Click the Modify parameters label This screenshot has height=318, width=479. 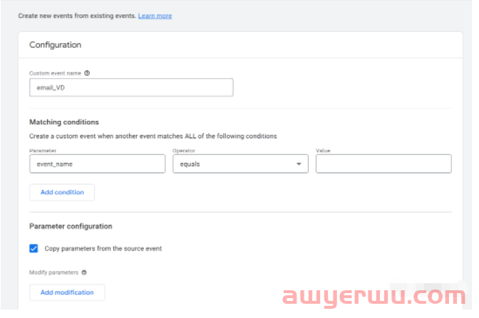tap(53, 272)
